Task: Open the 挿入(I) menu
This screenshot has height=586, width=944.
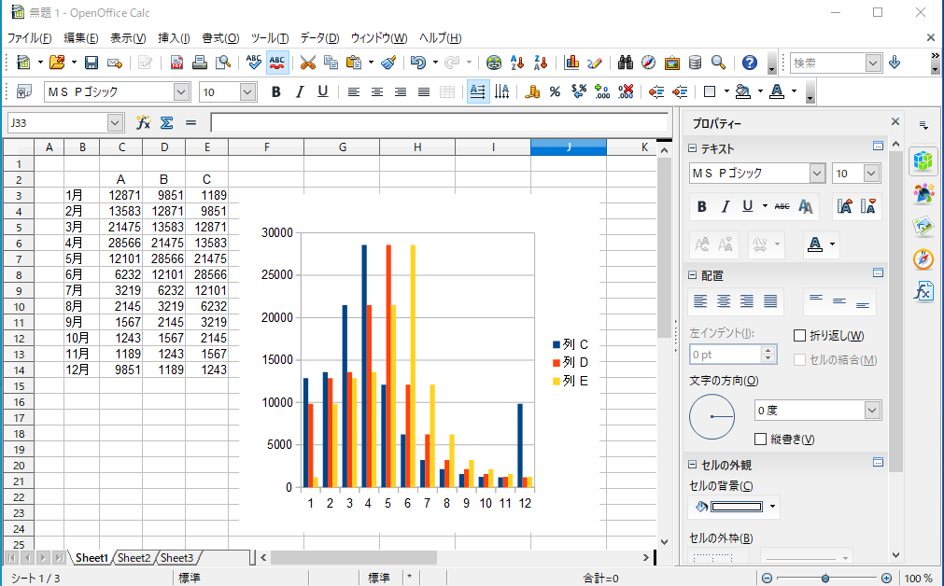Action: click(x=174, y=38)
